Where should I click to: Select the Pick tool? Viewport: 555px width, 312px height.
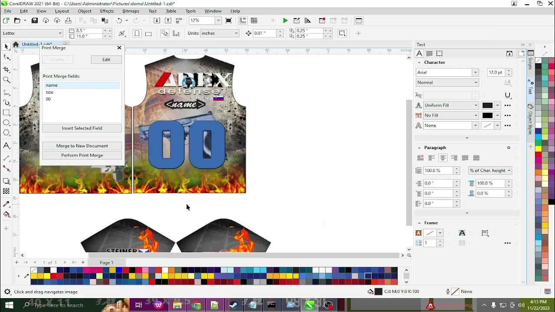pos(6,46)
